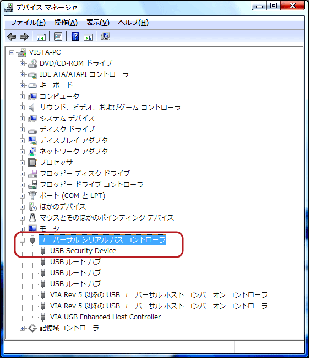Viewport: 310px width, 359px height.
Task: Select the ポート (COM と LPT) entry
Action: point(72,196)
